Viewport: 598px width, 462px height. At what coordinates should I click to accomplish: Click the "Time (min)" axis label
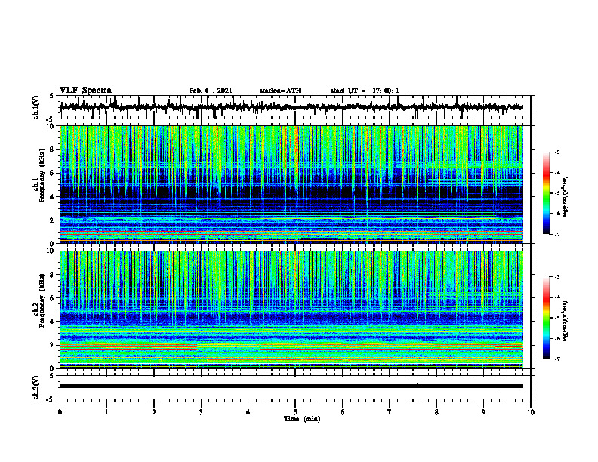click(302, 419)
